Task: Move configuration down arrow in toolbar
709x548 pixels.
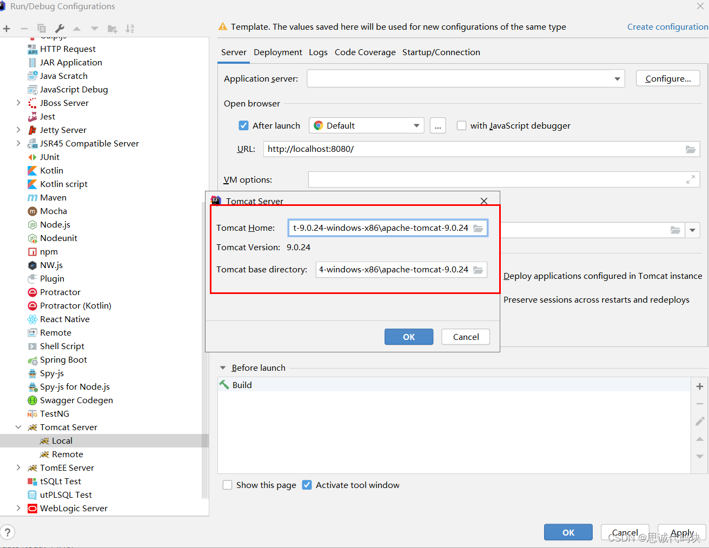Action: [x=95, y=29]
